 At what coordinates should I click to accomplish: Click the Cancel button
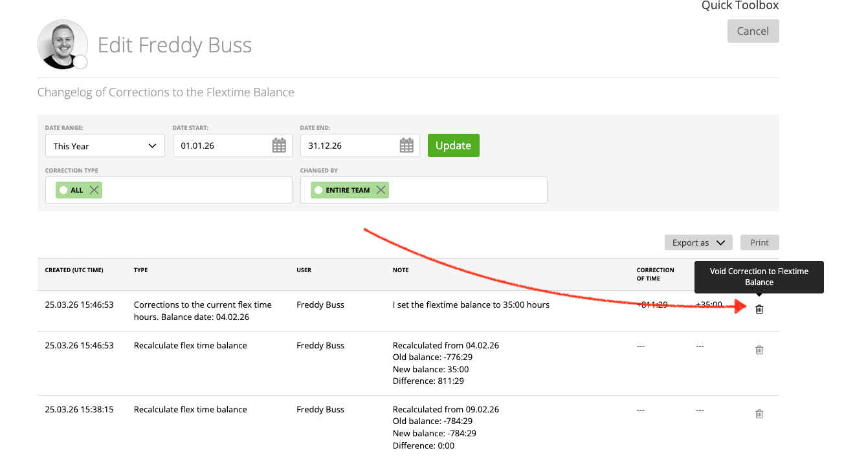click(x=753, y=31)
